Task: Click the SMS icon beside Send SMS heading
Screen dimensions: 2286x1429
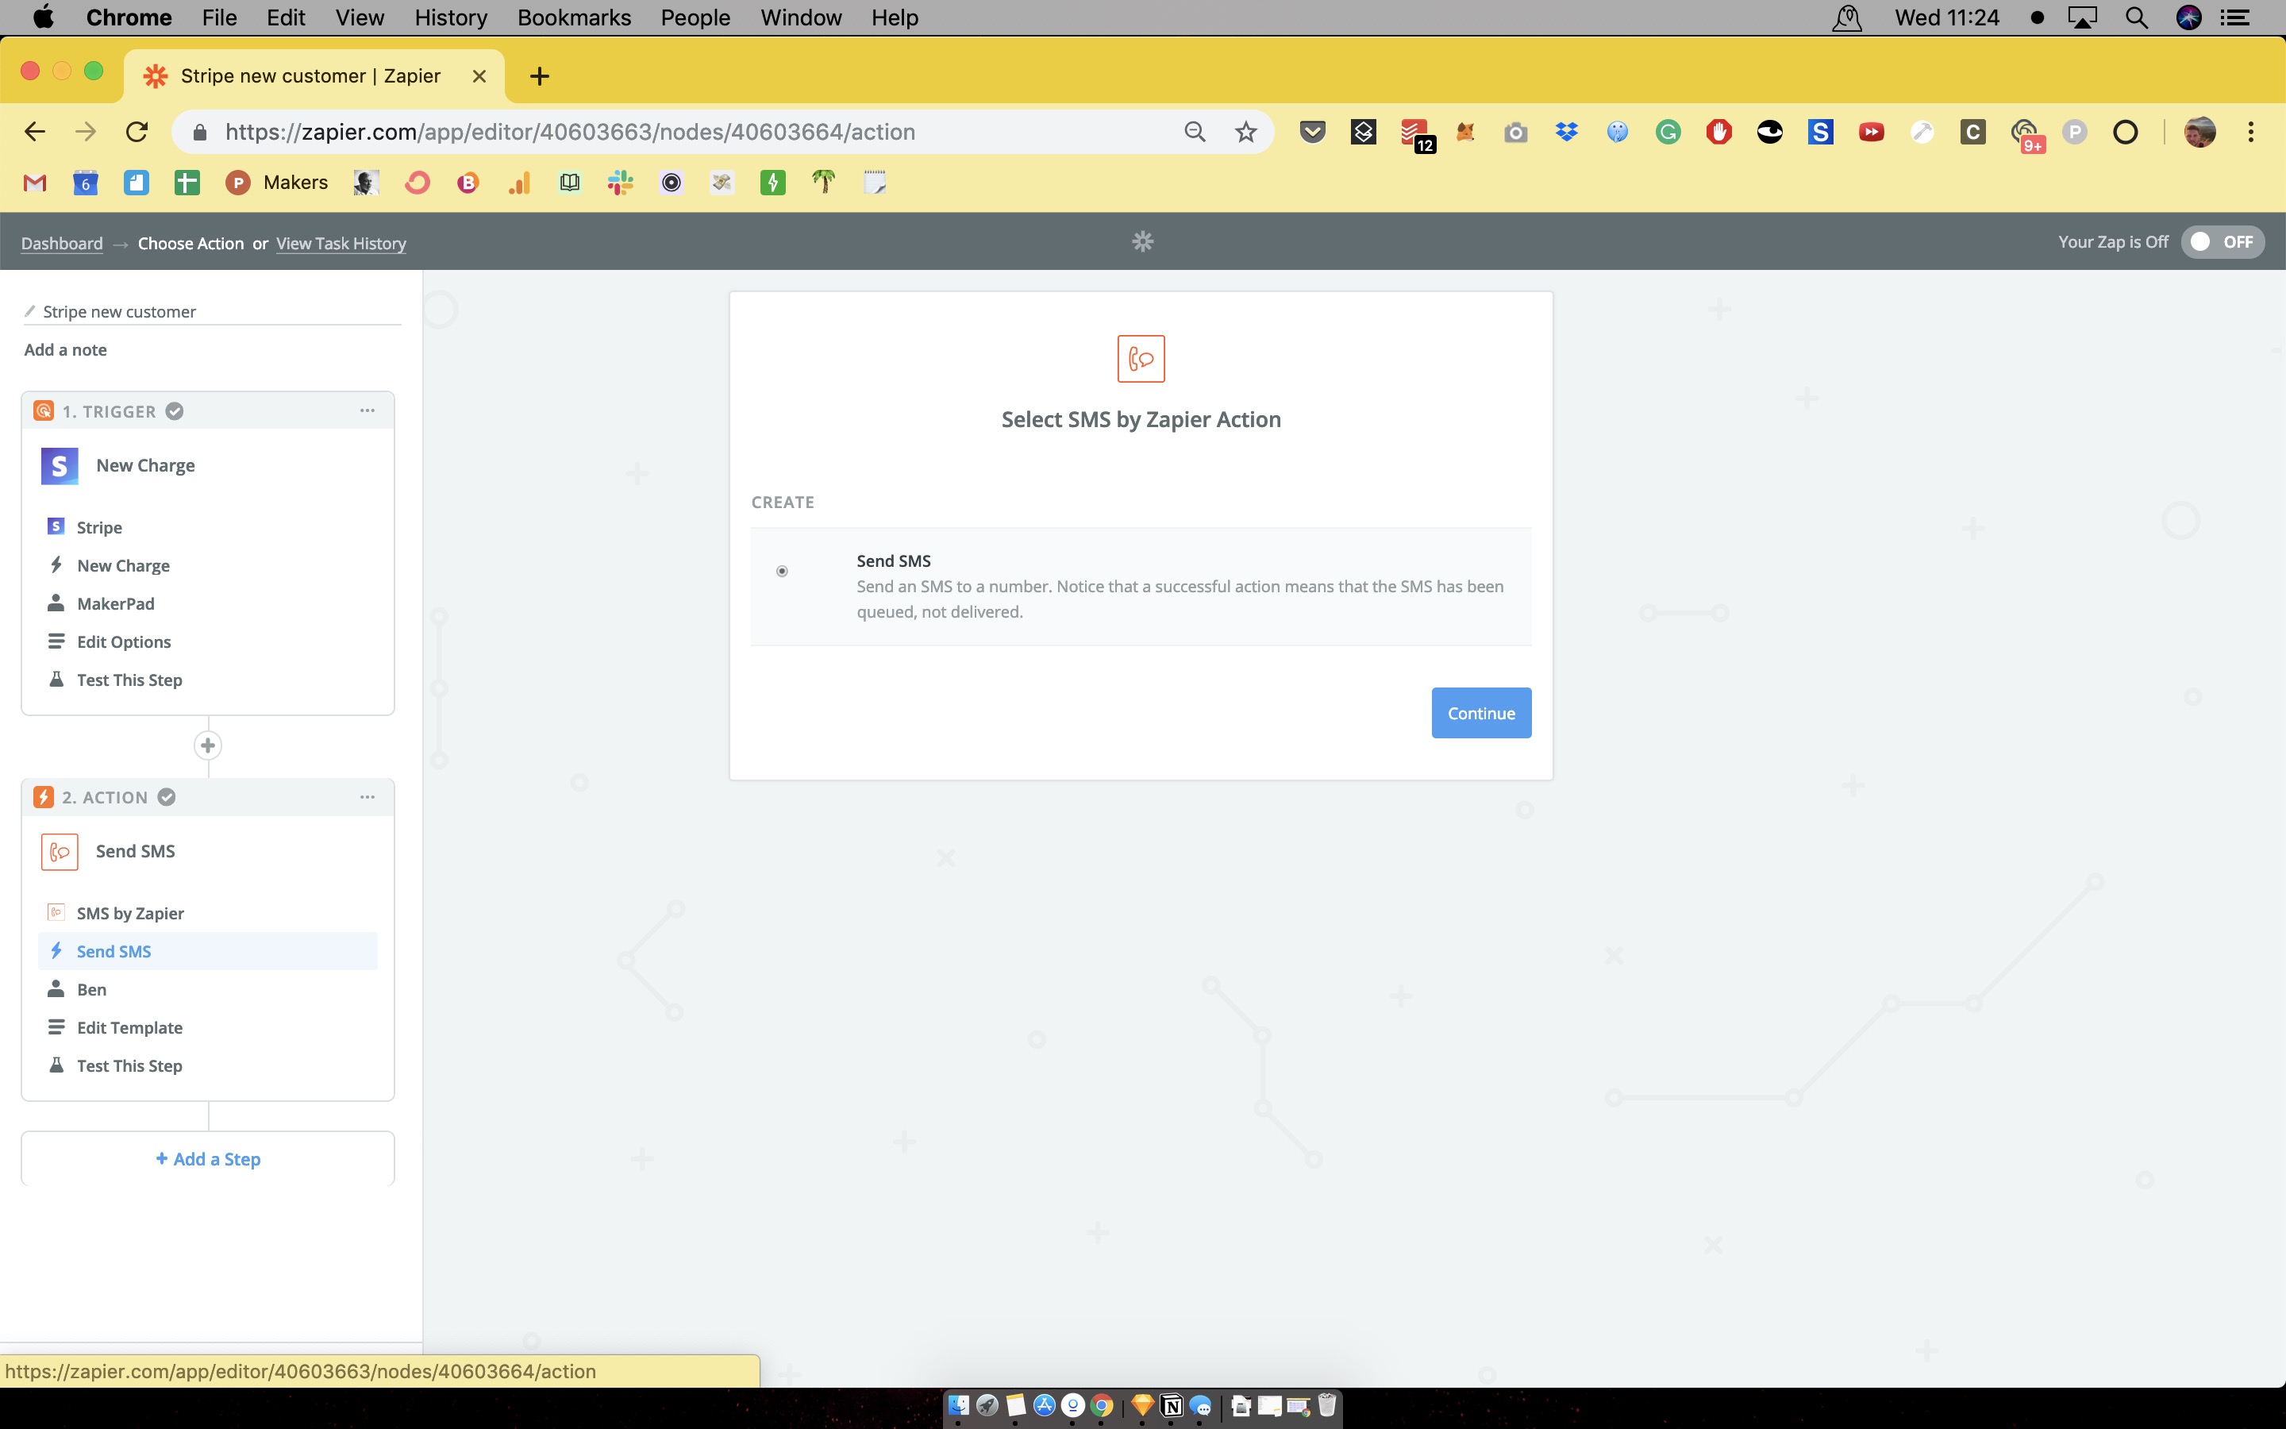Action: click(60, 852)
